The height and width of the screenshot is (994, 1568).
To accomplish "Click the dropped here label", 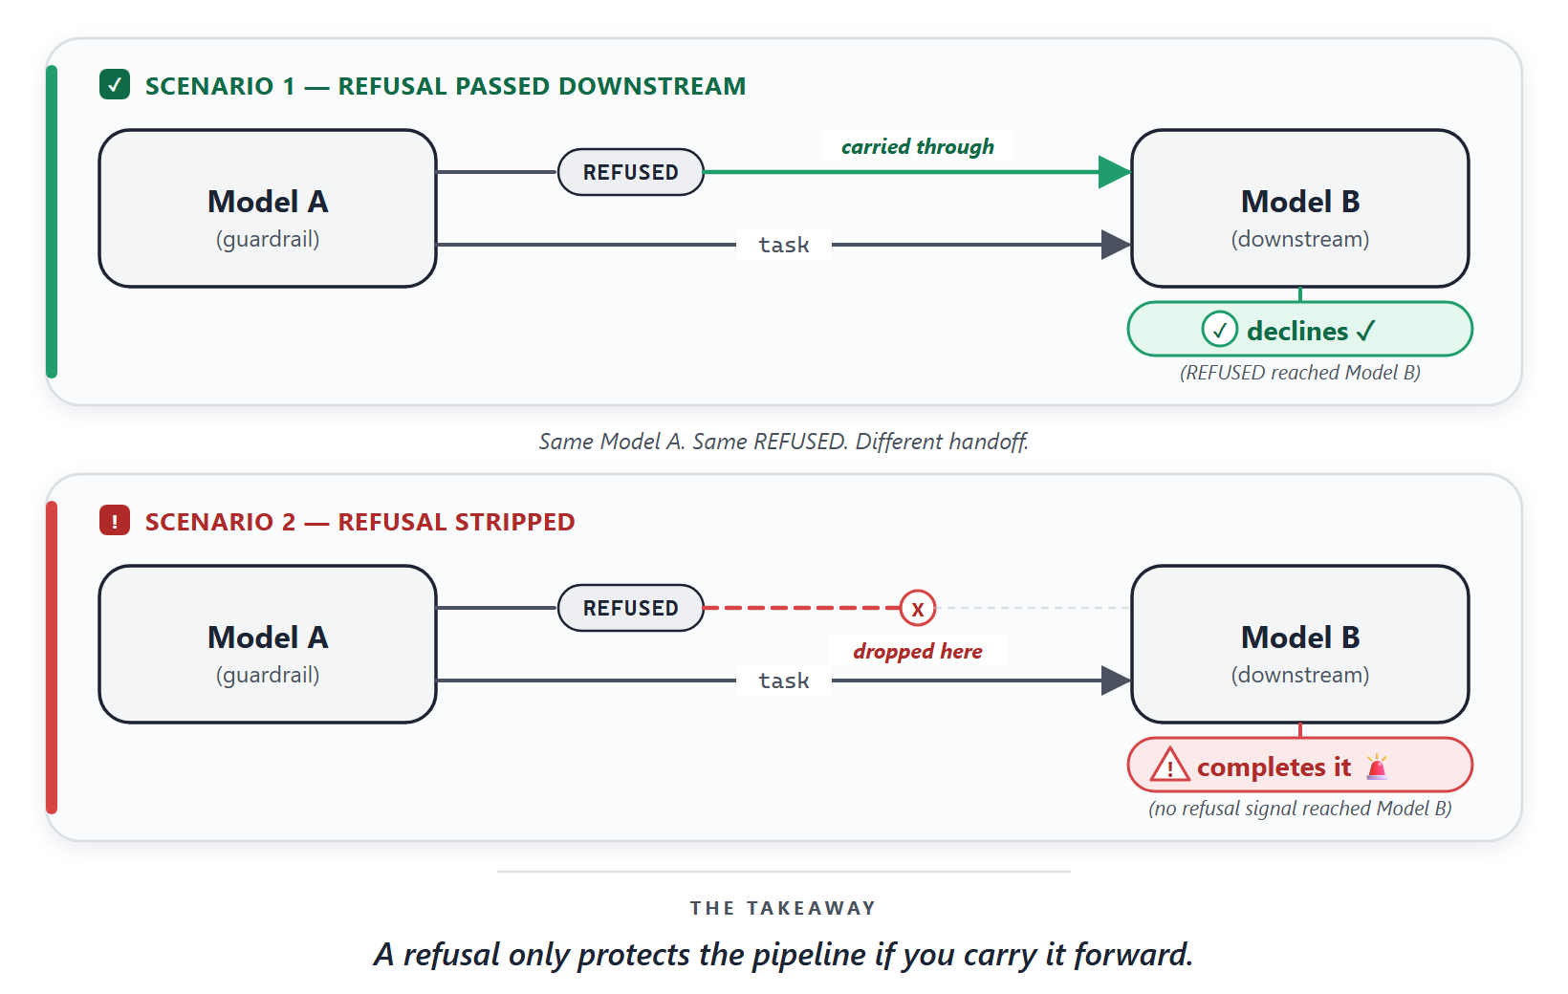I will [918, 651].
